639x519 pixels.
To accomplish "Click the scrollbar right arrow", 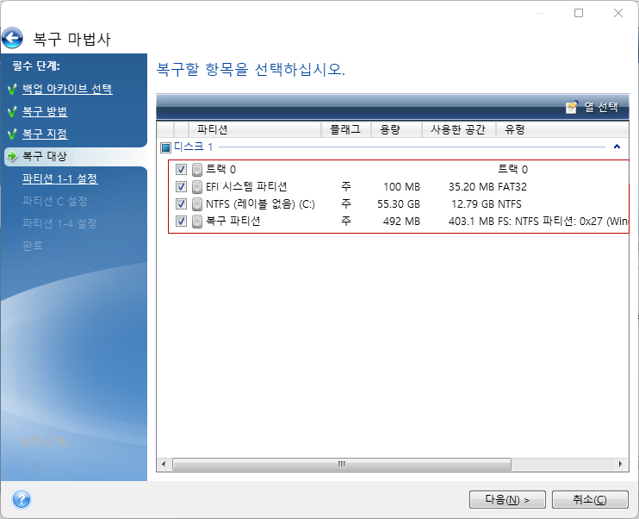I will pos(621,464).
